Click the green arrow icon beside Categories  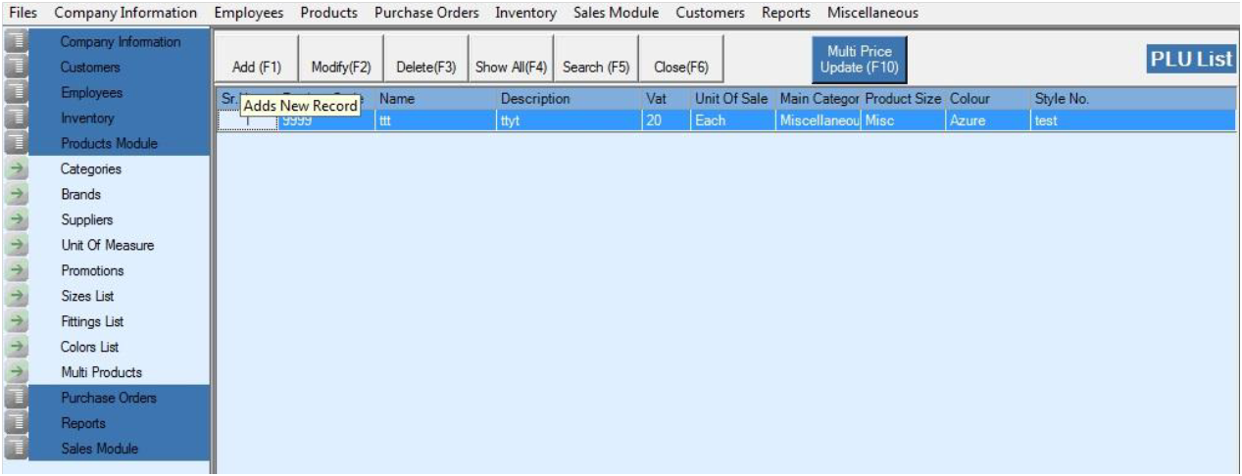[x=16, y=169]
